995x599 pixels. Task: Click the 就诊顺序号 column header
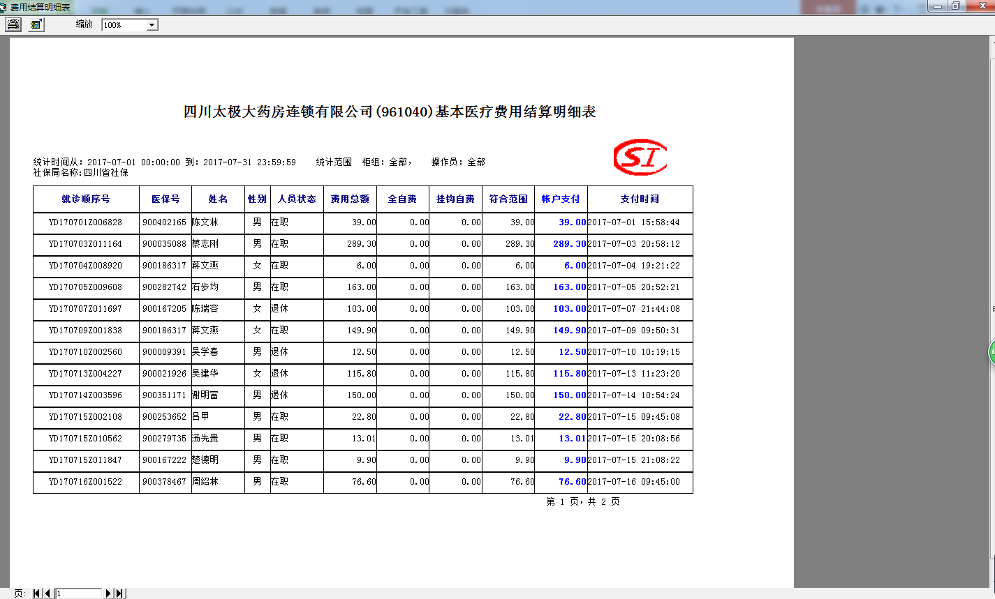click(x=86, y=199)
